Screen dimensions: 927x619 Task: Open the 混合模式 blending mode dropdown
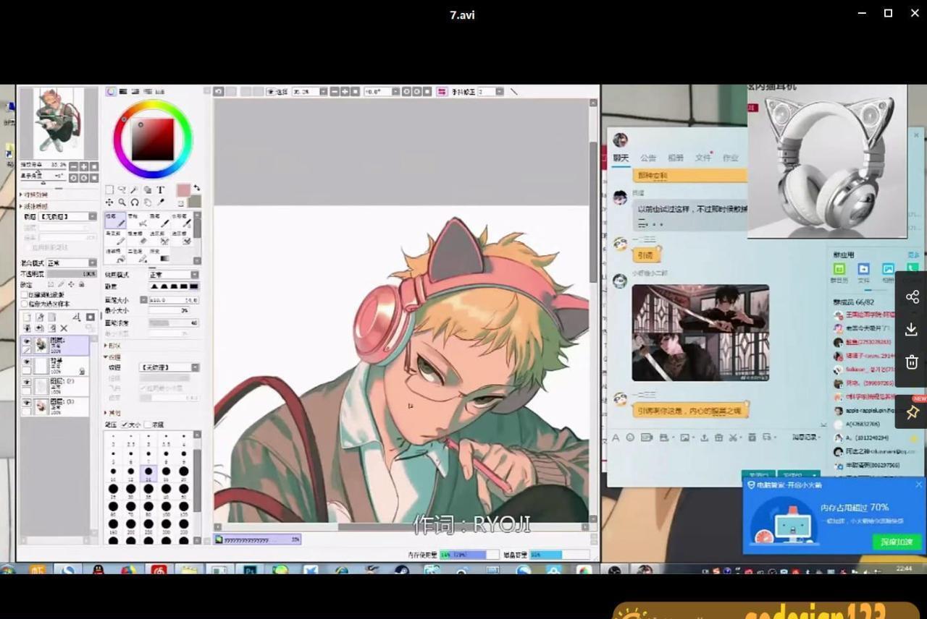tap(72, 263)
